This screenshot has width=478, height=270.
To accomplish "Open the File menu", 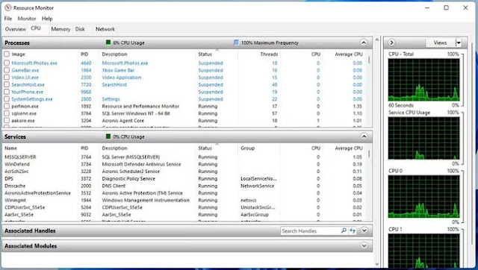I will coord(8,19).
